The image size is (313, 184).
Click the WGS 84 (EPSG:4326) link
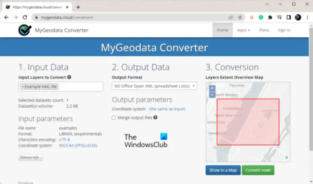(x=78, y=145)
